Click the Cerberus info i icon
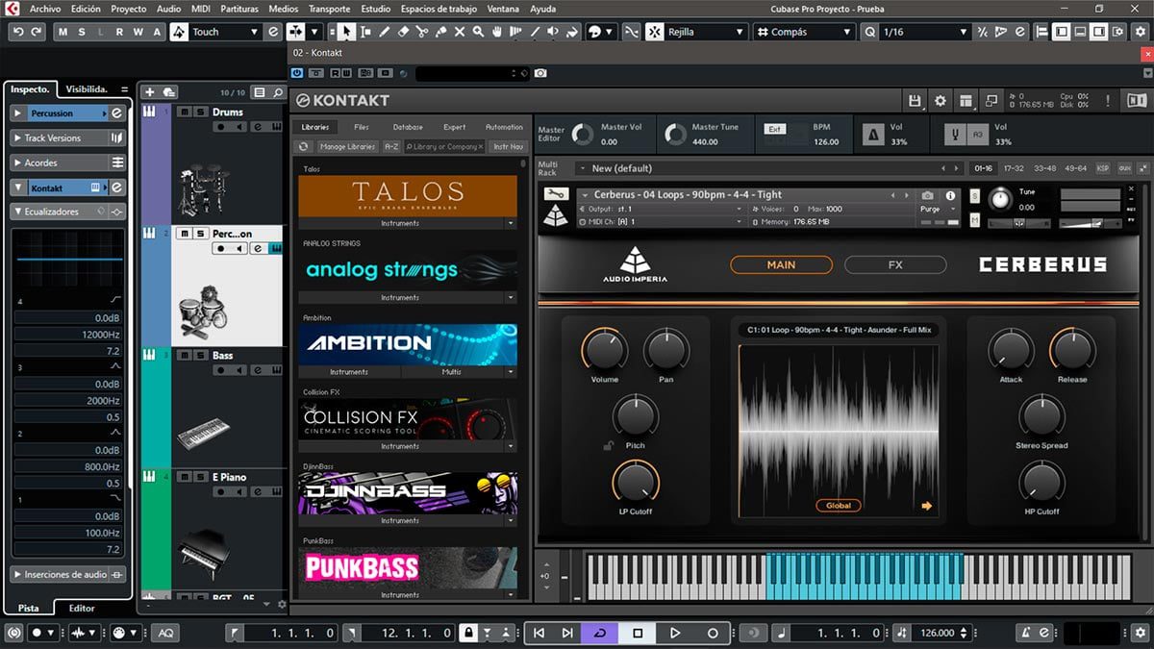1154x649 pixels. click(x=951, y=195)
